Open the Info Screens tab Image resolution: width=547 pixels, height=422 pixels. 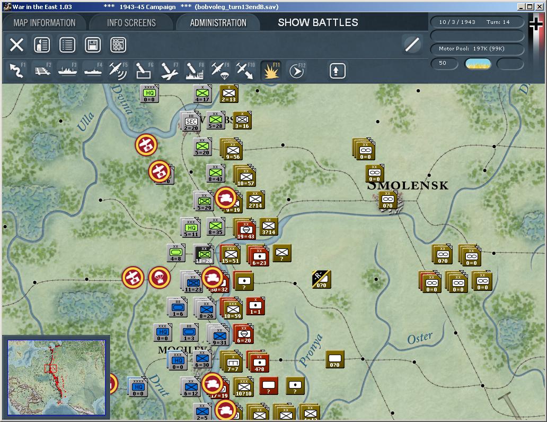[x=131, y=23]
